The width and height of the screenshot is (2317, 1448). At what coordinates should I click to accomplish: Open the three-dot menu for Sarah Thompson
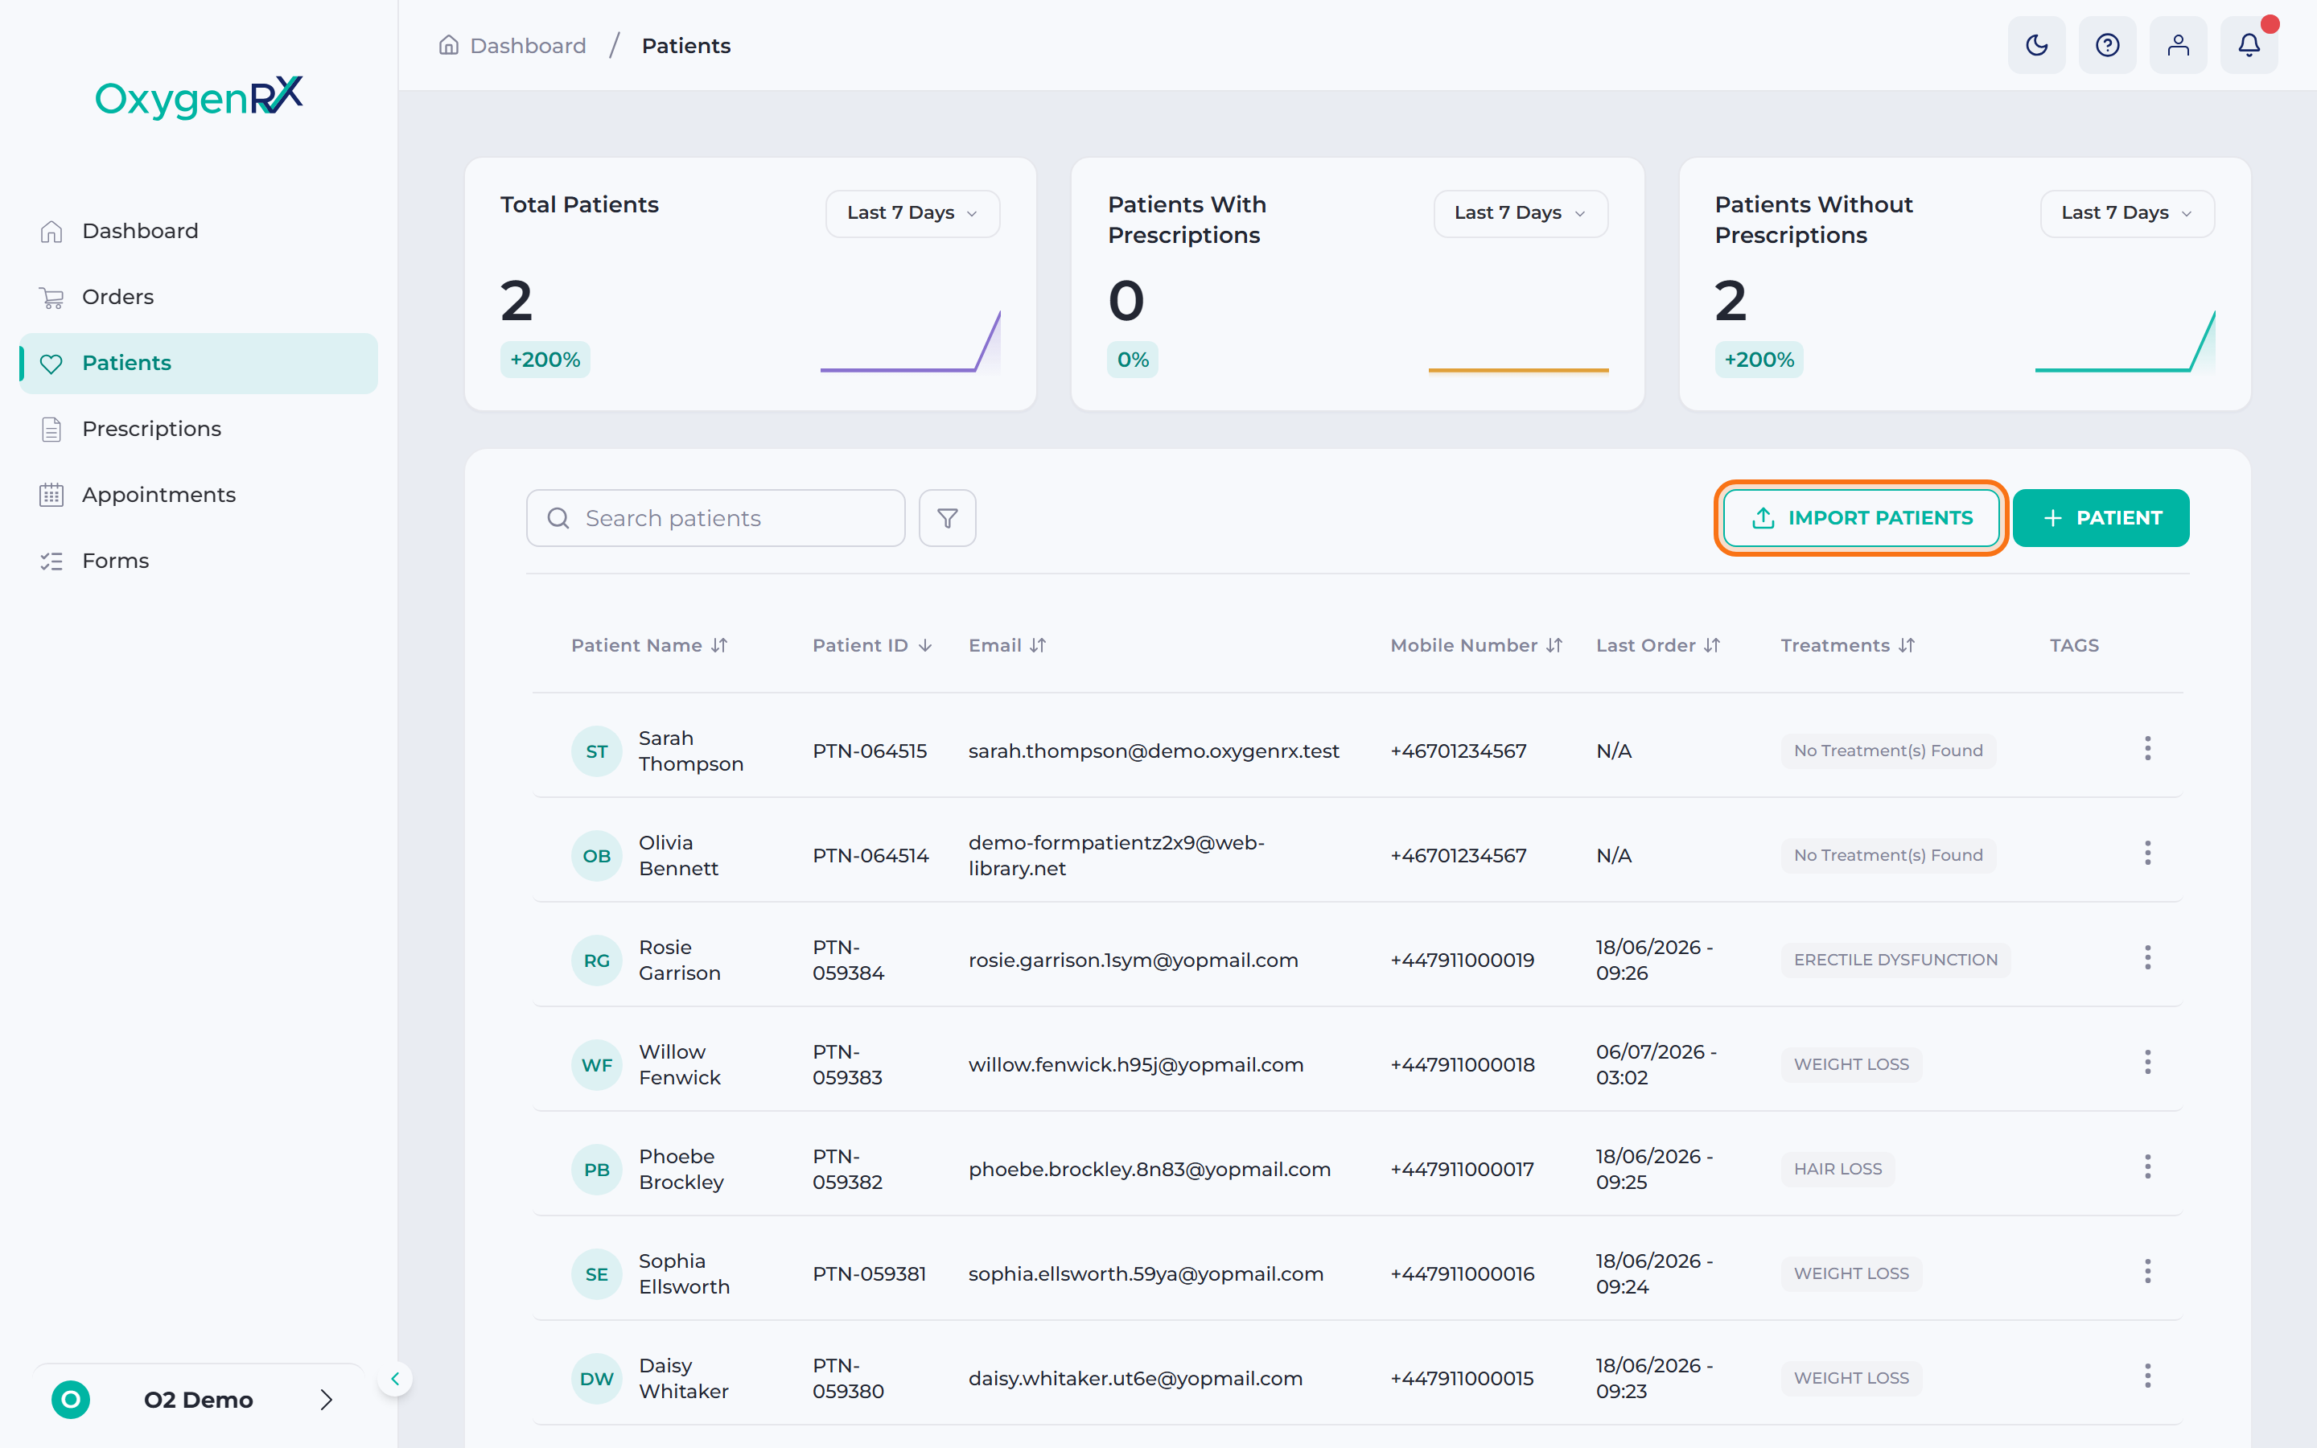click(x=2147, y=749)
